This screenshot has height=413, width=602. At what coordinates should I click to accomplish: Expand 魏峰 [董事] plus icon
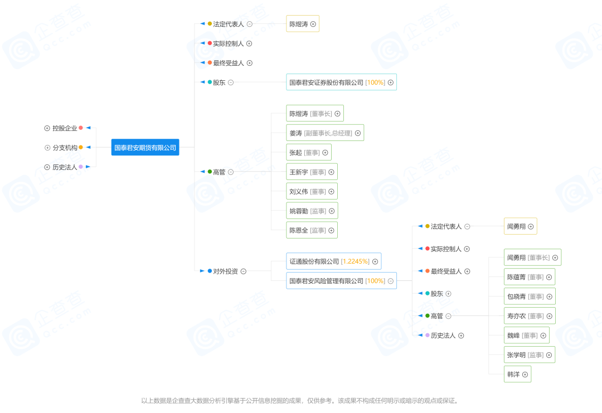pyautogui.click(x=543, y=336)
